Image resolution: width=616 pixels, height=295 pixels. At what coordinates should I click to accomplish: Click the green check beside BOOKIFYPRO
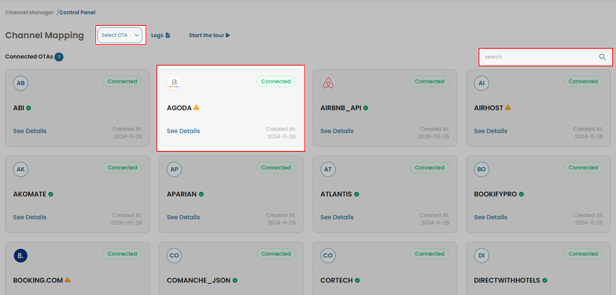point(521,194)
